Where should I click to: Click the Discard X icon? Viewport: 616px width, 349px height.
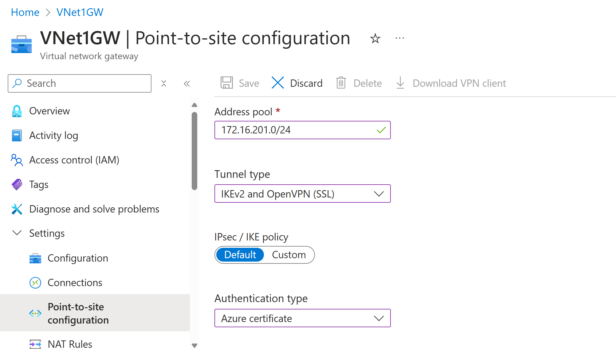click(x=278, y=83)
